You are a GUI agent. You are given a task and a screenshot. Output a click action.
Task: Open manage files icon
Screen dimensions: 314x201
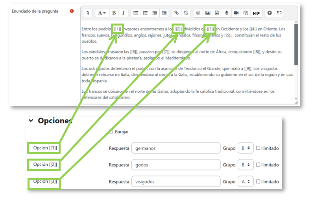click(x=246, y=13)
